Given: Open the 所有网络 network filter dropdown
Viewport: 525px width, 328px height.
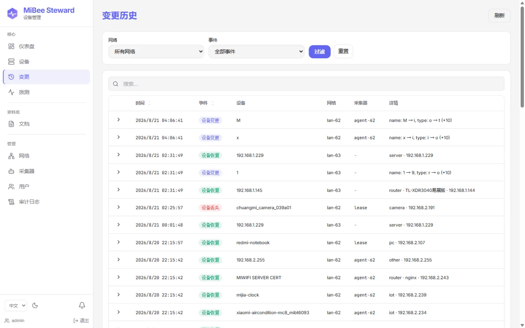Looking at the screenshot, I should [x=156, y=51].
